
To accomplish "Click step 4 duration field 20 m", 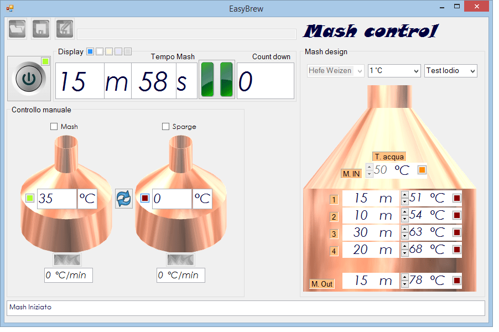I will [371, 250].
